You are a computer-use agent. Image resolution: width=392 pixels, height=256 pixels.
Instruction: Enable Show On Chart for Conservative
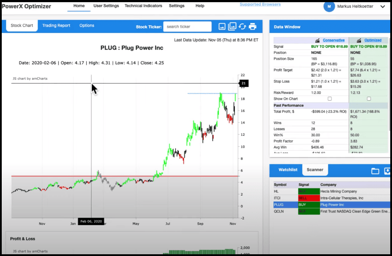pos(330,99)
